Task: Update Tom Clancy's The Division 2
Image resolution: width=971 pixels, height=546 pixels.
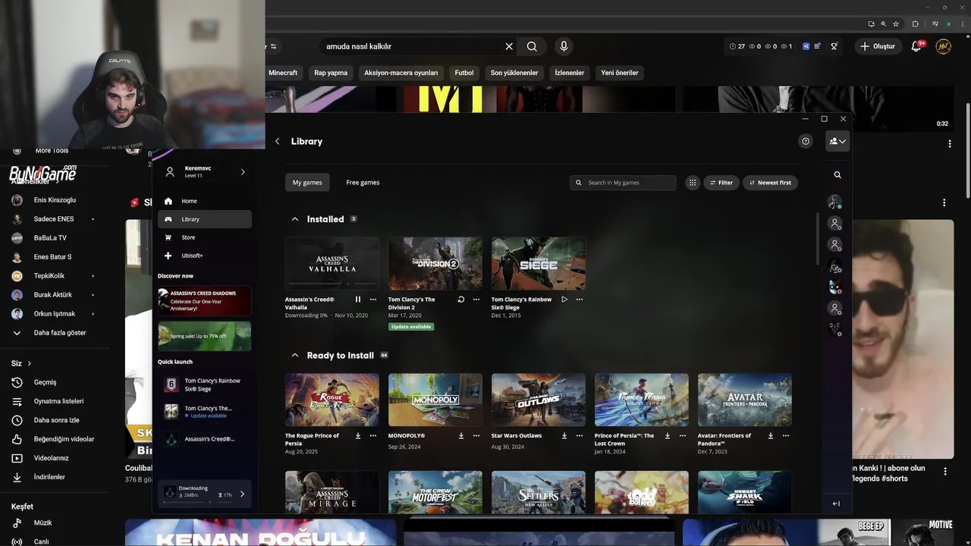Action: tap(460, 300)
